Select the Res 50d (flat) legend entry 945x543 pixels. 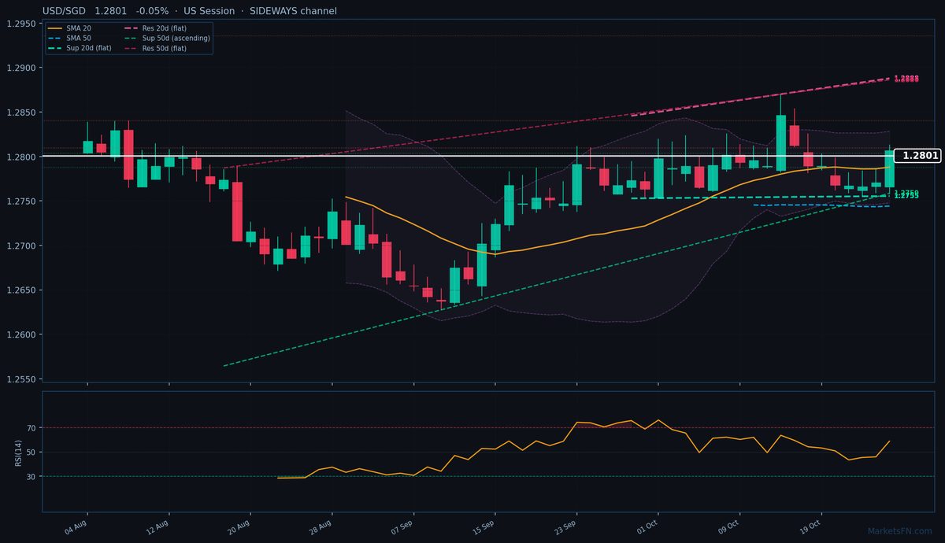click(155, 48)
